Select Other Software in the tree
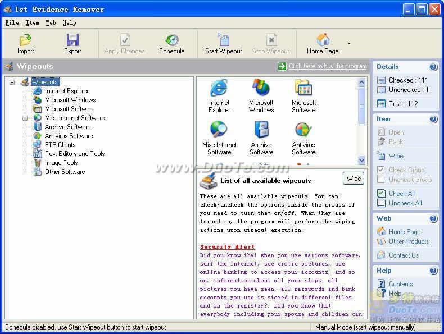Viewport: 444px width, 334px height. pos(65,172)
